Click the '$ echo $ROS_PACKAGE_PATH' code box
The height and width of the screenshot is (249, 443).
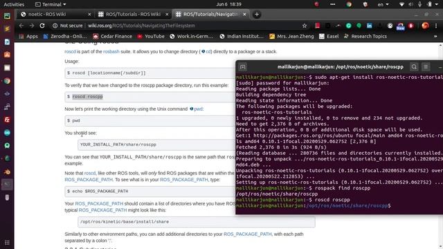(150, 192)
